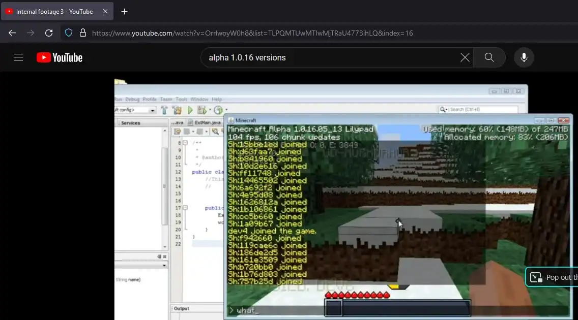
Task: Open the navigator panel dropdown
Action: point(164,265)
